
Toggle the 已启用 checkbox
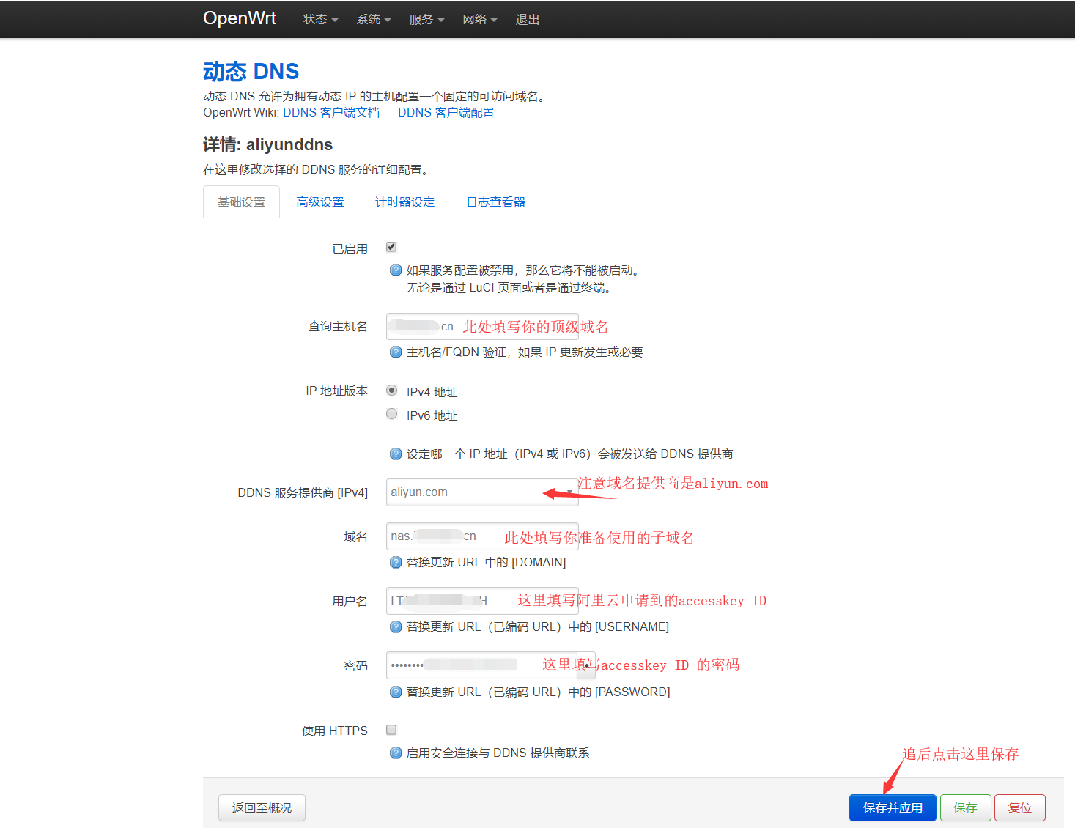(391, 248)
